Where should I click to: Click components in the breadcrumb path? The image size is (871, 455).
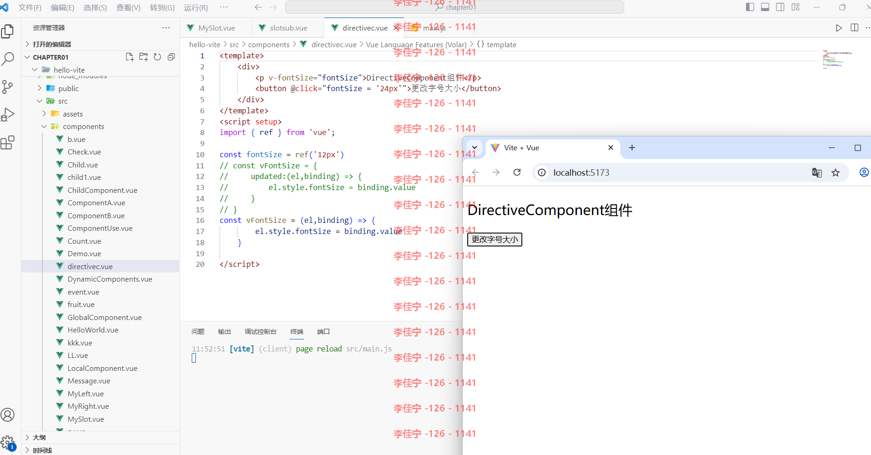269,44
